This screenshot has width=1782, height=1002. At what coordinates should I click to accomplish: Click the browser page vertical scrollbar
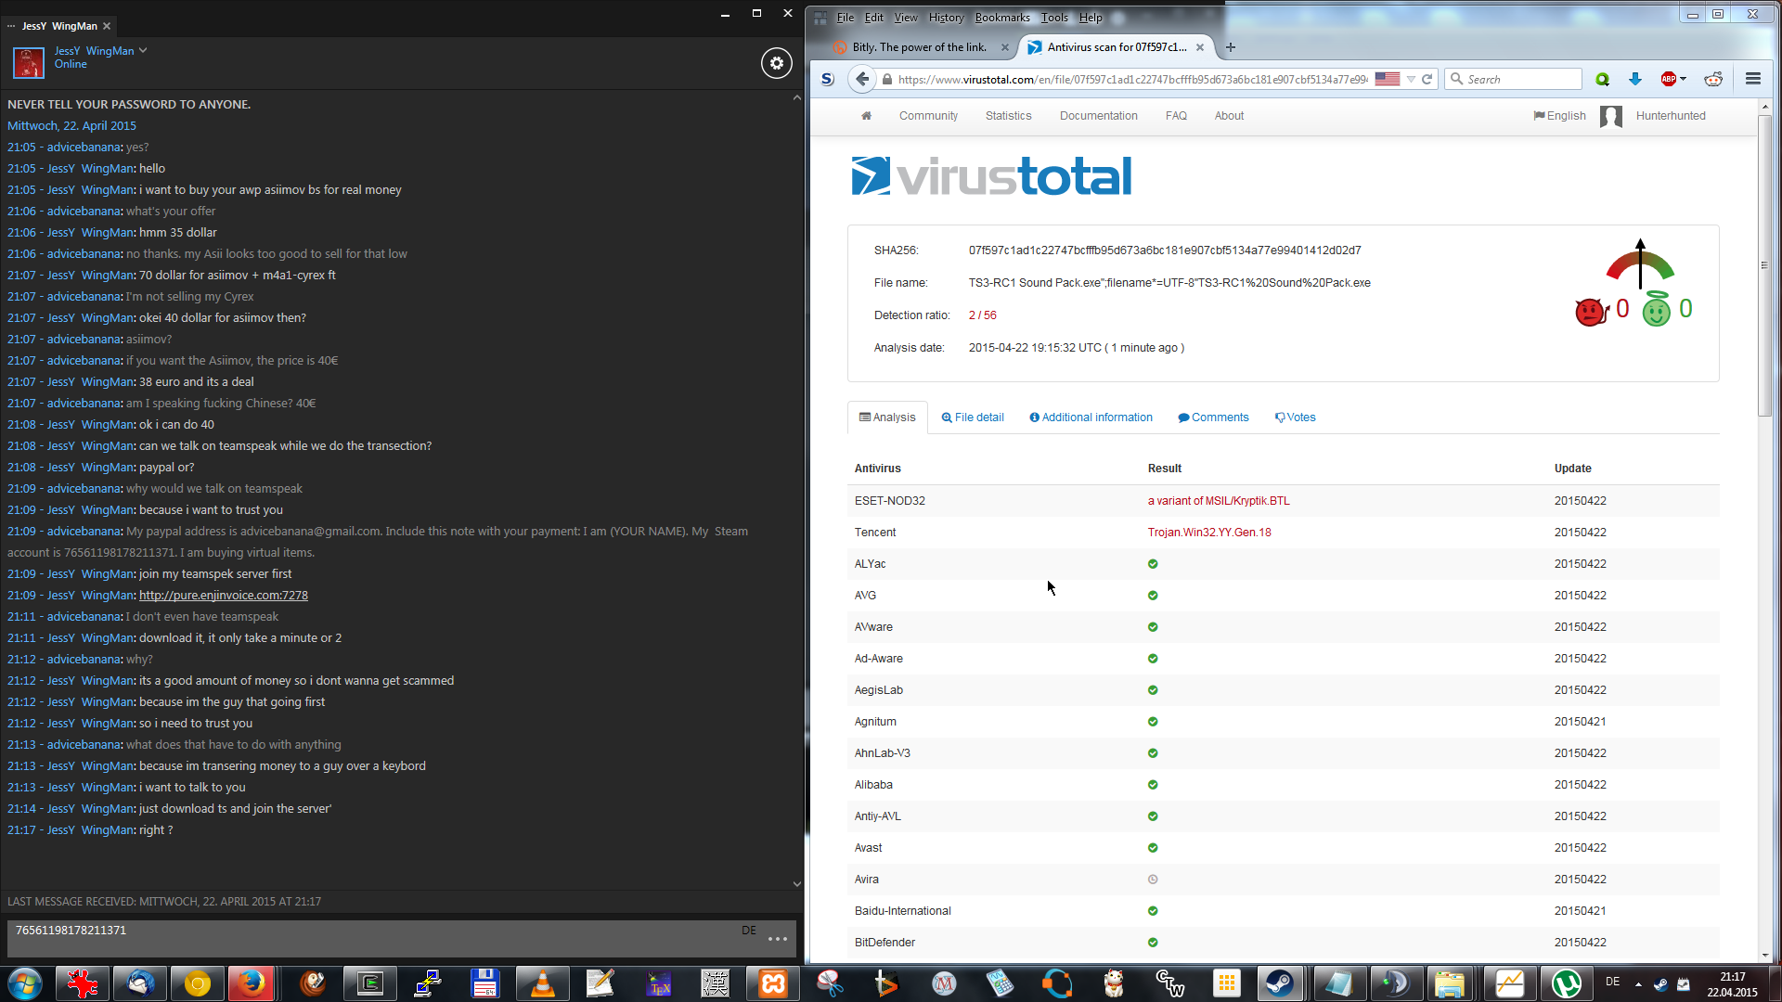pyautogui.click(x=1764, y=266)
